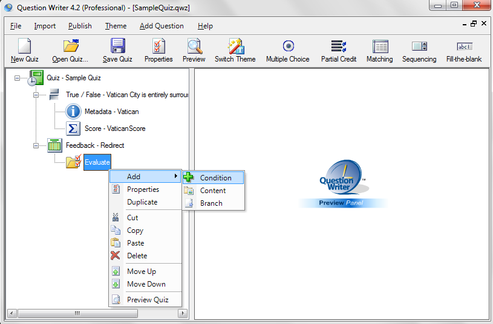The image size is (493, 324).
Task: Click the Content submenu icon
Action: tap(189, 191)
